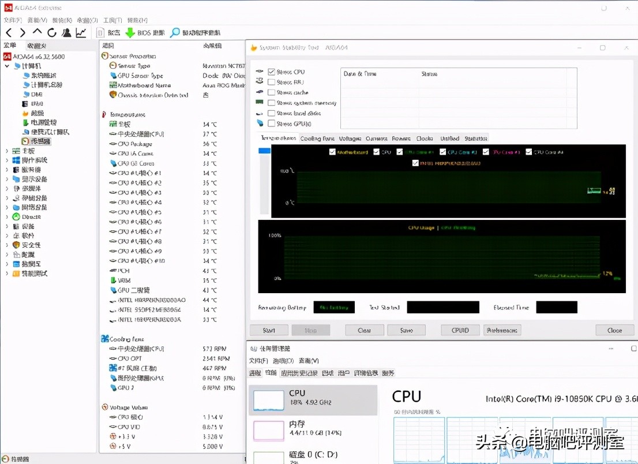Click the Up arrow toolbar icon

click(x=37, y=32)
